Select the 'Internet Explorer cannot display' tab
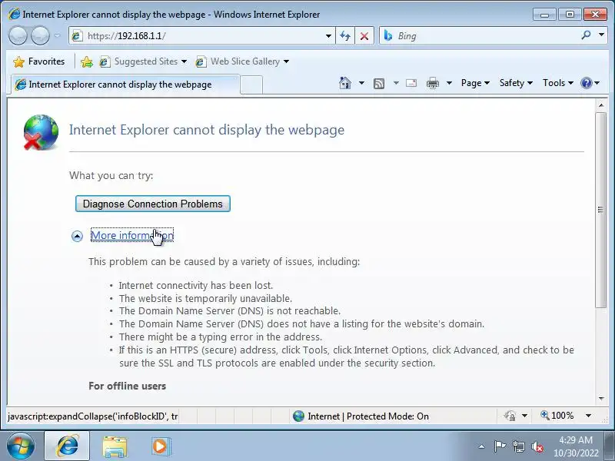Screen dimensions: 615x461 [125, 85]
